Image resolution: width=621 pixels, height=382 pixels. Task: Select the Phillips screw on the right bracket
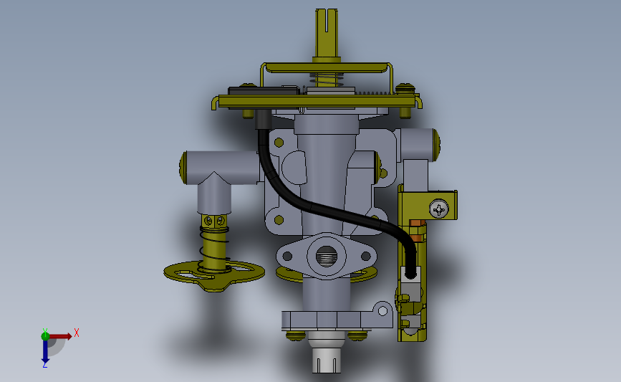pos(439,209)
